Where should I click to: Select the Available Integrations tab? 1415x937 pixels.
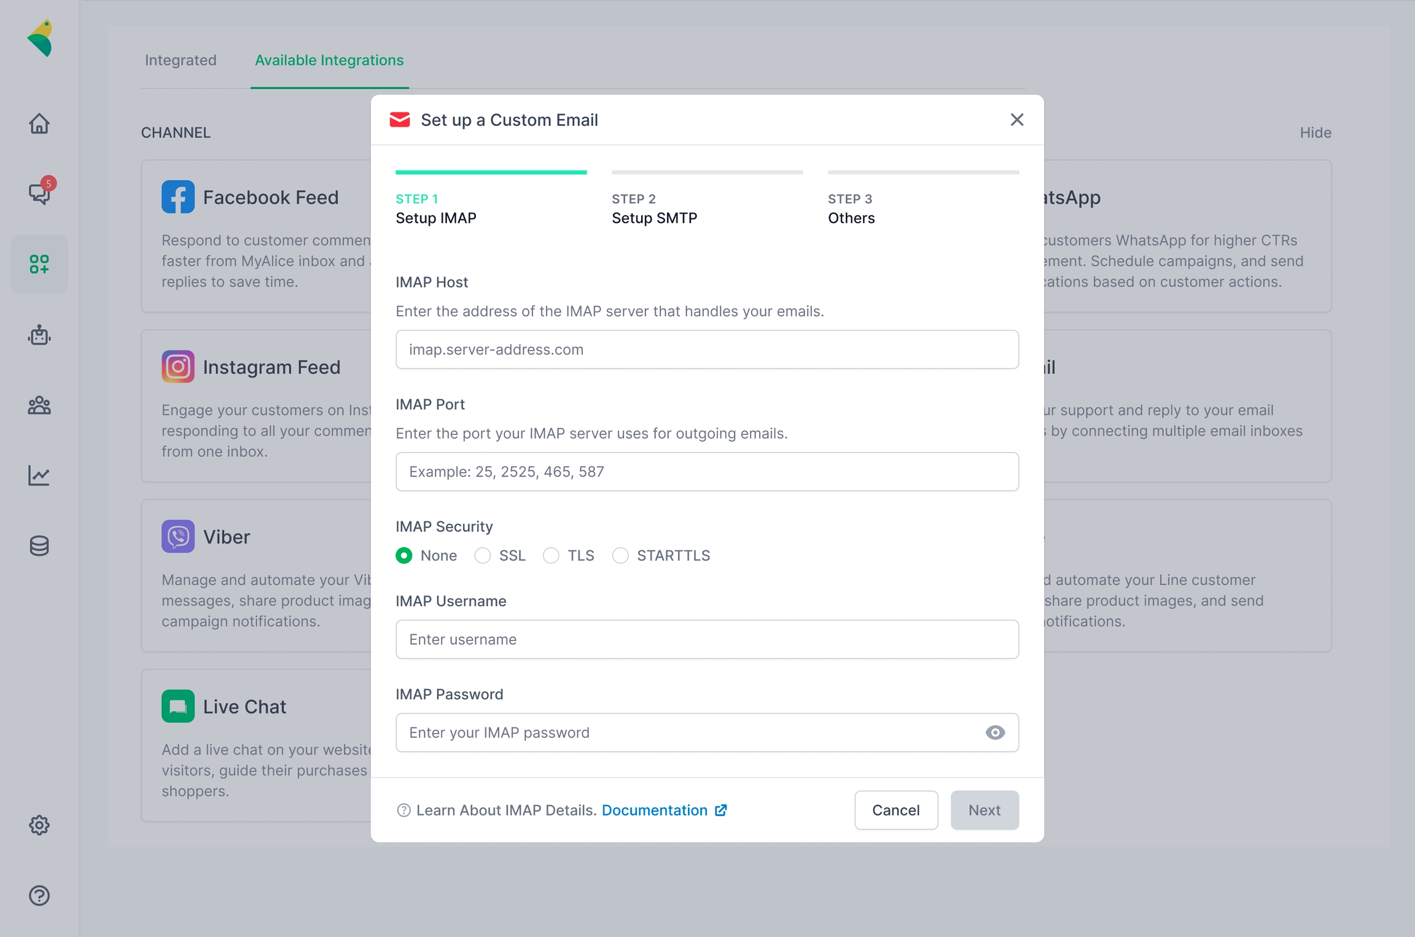point(329,60)
